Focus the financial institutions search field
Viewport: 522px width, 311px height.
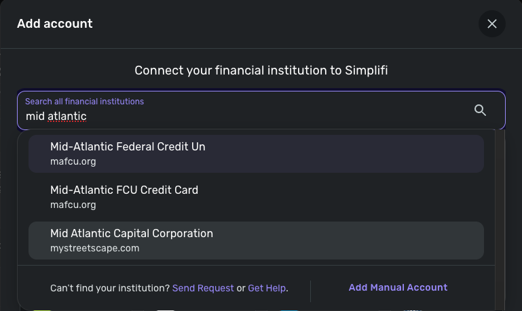(x=244, y=116)
